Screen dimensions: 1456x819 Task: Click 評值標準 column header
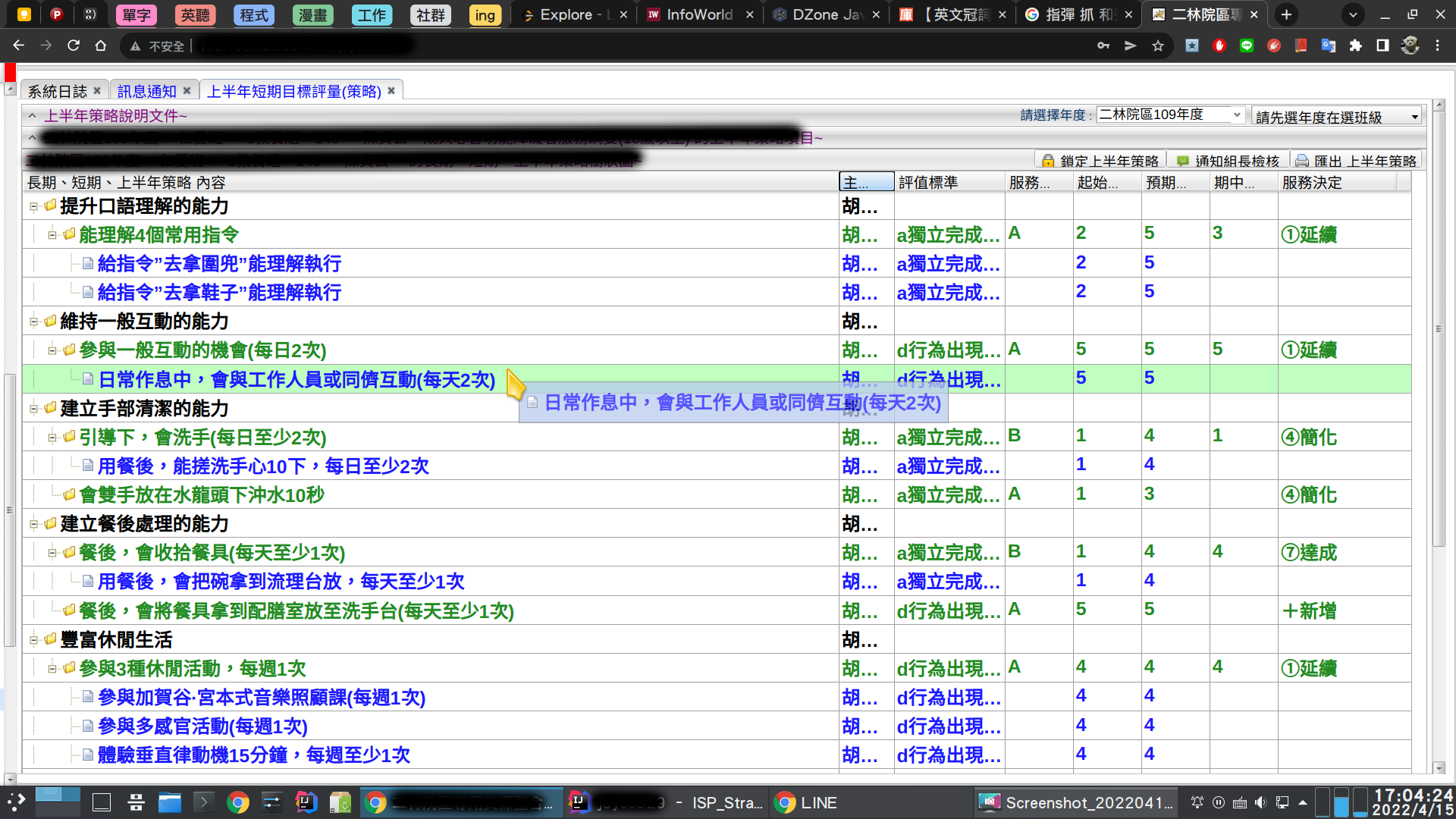point(949,182)
